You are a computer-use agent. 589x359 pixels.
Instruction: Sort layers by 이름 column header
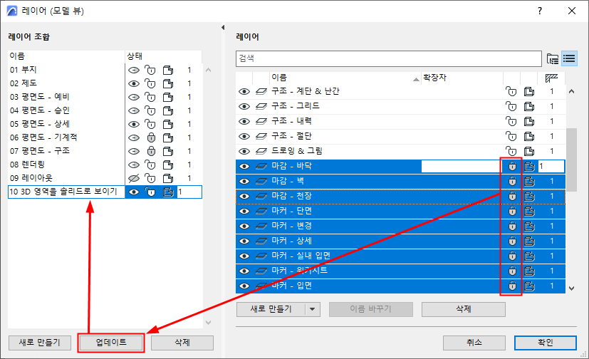(345, 78)
